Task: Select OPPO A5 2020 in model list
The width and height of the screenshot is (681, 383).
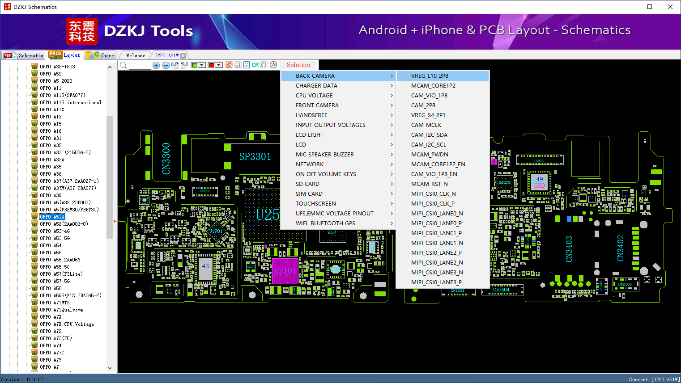Action: pos(56,81)
